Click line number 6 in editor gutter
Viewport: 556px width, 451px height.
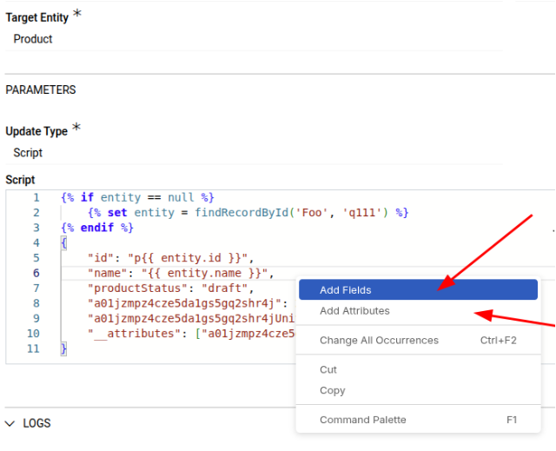36,273
